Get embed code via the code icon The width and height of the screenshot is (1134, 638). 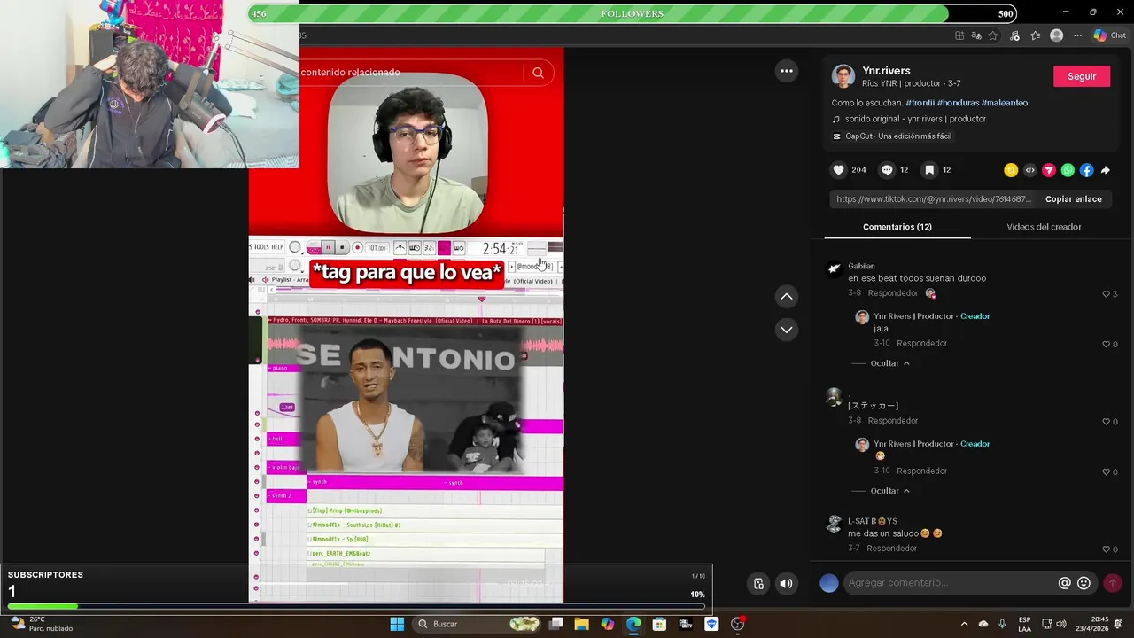point(1029,170)
